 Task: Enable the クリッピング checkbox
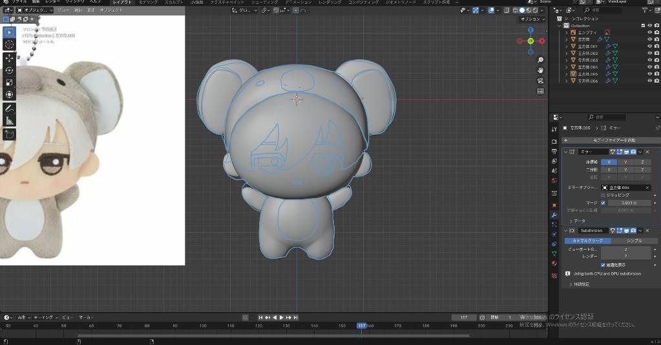point(603,195)
